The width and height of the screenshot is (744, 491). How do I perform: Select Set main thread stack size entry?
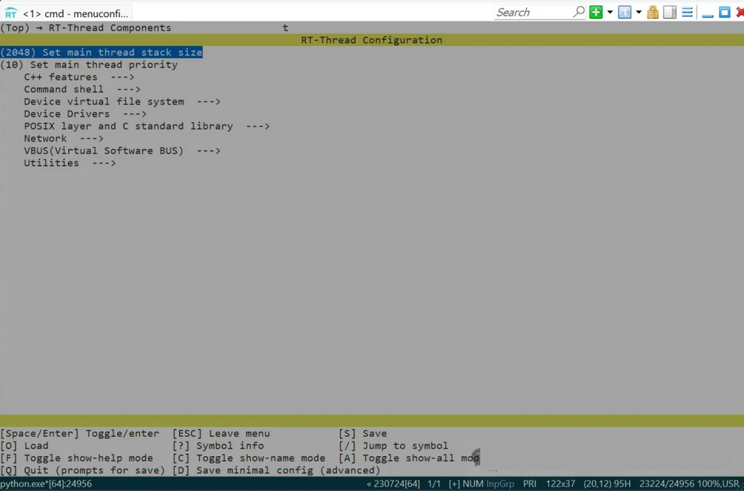(101, 52)
